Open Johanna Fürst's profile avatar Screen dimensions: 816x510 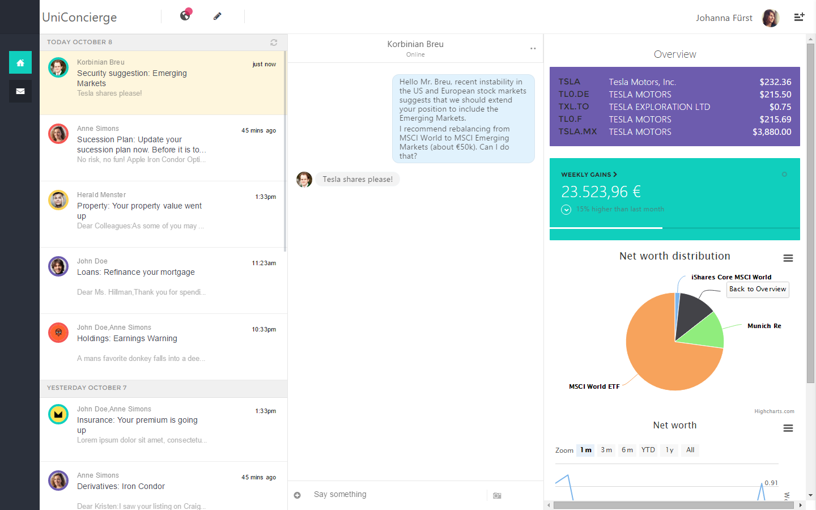tap(771, 18)
